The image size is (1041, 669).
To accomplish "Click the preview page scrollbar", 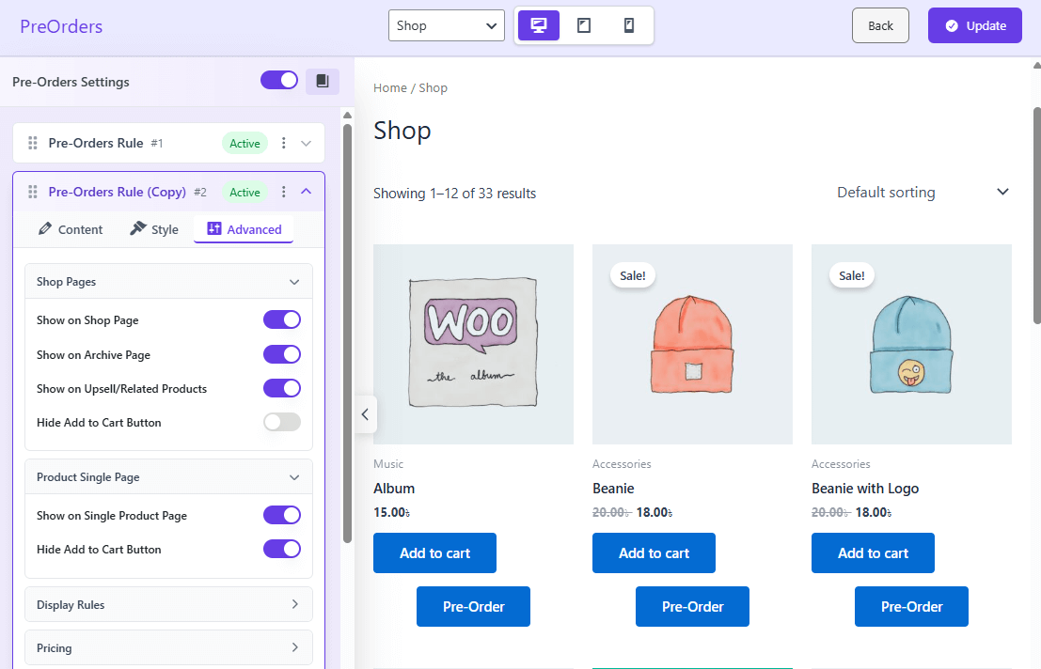I will pyautogui.click(x=1037, y=215).
